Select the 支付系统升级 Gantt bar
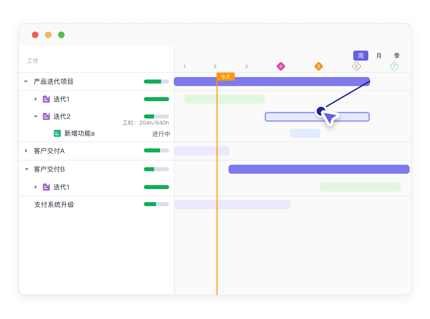 tap(233, 205)
